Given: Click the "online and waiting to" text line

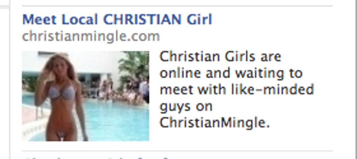Looking at the screenshot, I should [231, 73].
